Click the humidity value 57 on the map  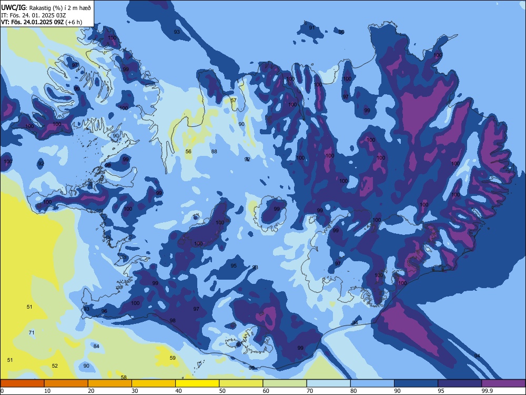(234, 100)
